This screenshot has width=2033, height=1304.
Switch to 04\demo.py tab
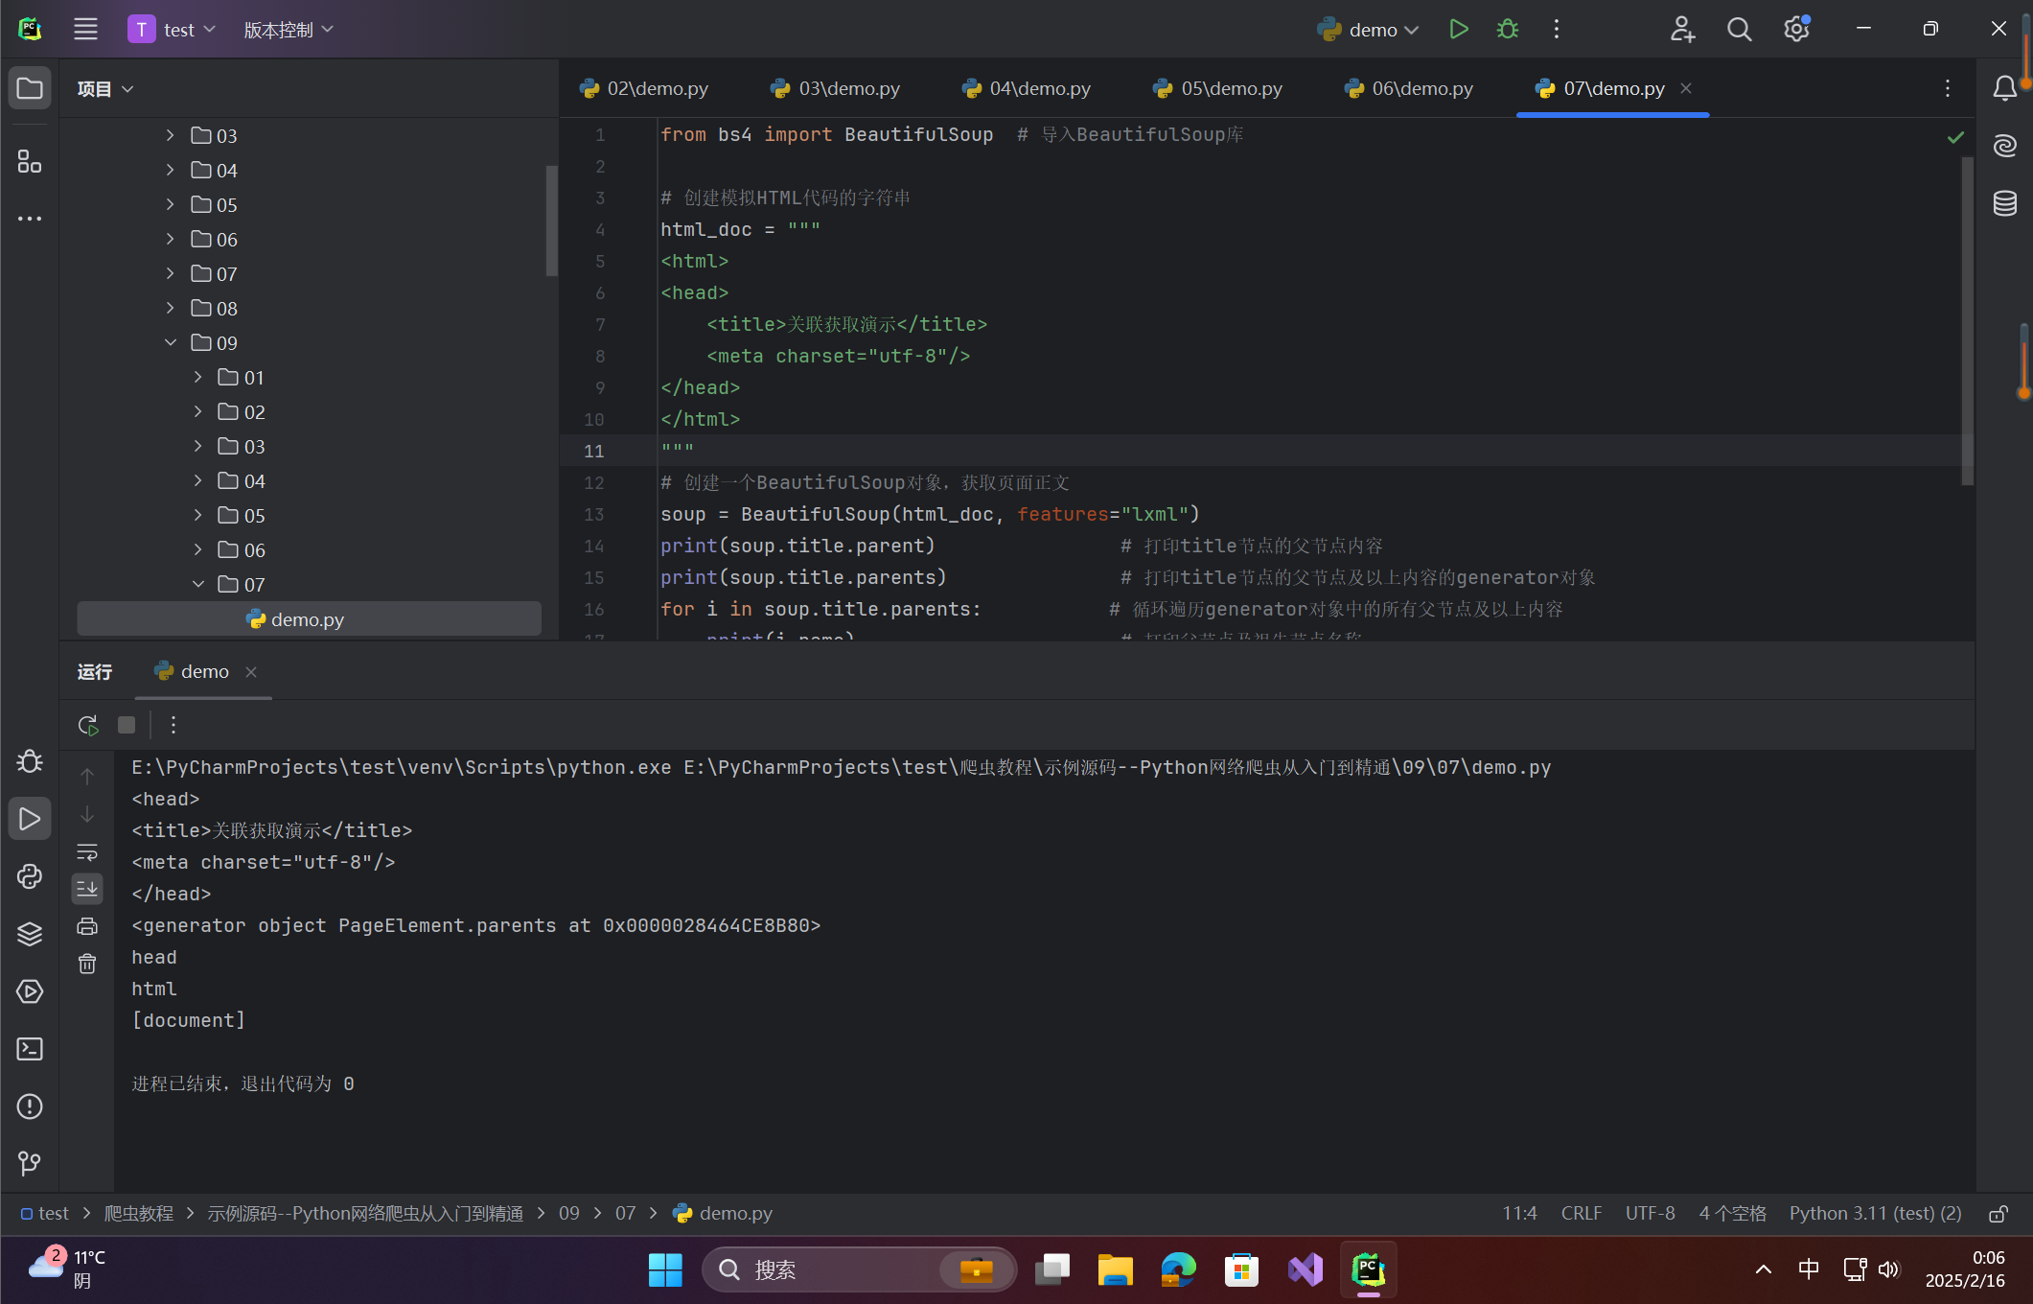point(1027,88)
